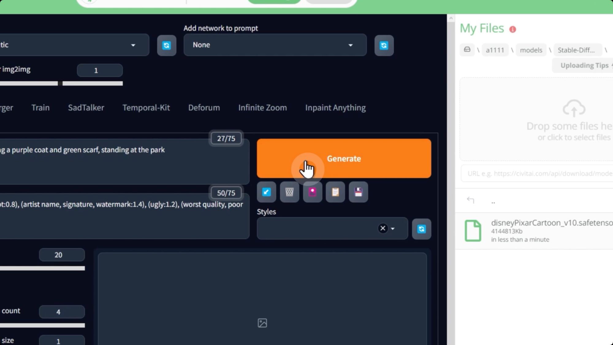The height and width of the screenshot is (345, 613).
Task: Clear the Styles selection with X
Action: [x=383, y=228]
